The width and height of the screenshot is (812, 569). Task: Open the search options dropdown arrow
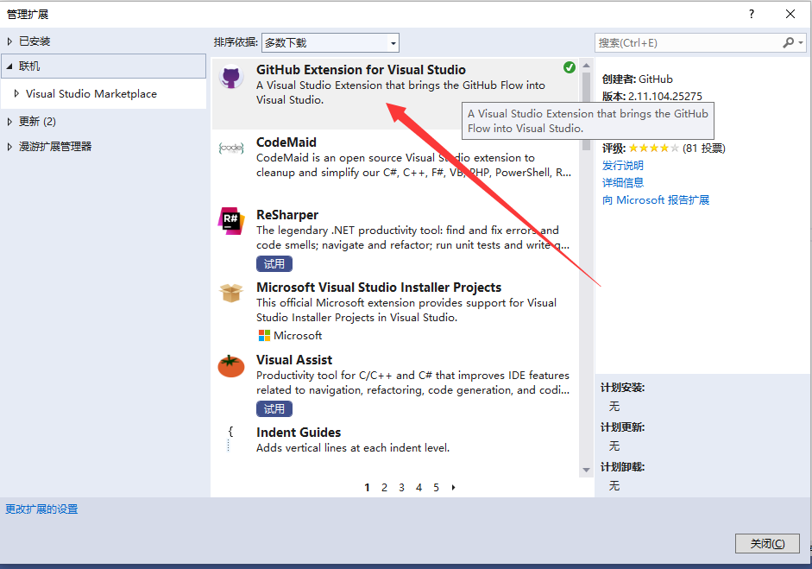click(x=801, y=42)
